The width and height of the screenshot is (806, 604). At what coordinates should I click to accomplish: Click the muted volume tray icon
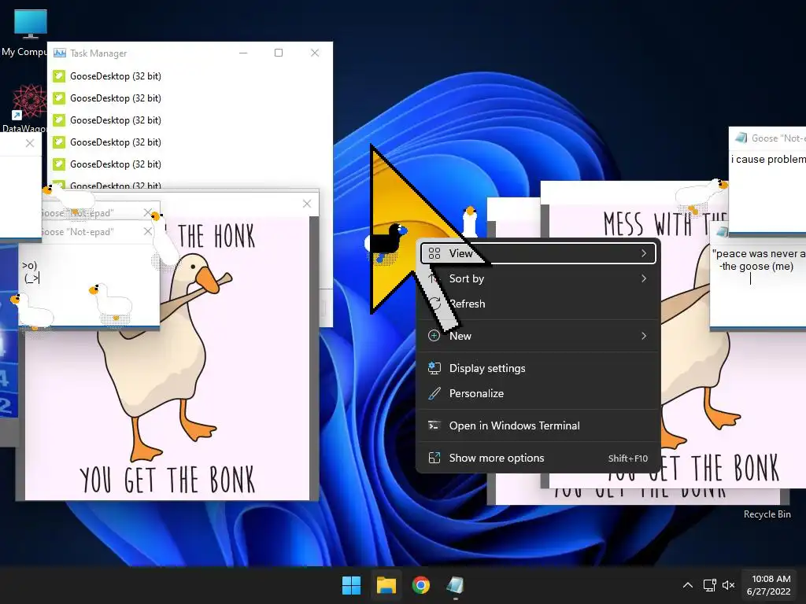coord(728,585)
